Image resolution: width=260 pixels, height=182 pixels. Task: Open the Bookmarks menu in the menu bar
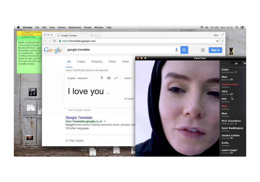point(75,27)
